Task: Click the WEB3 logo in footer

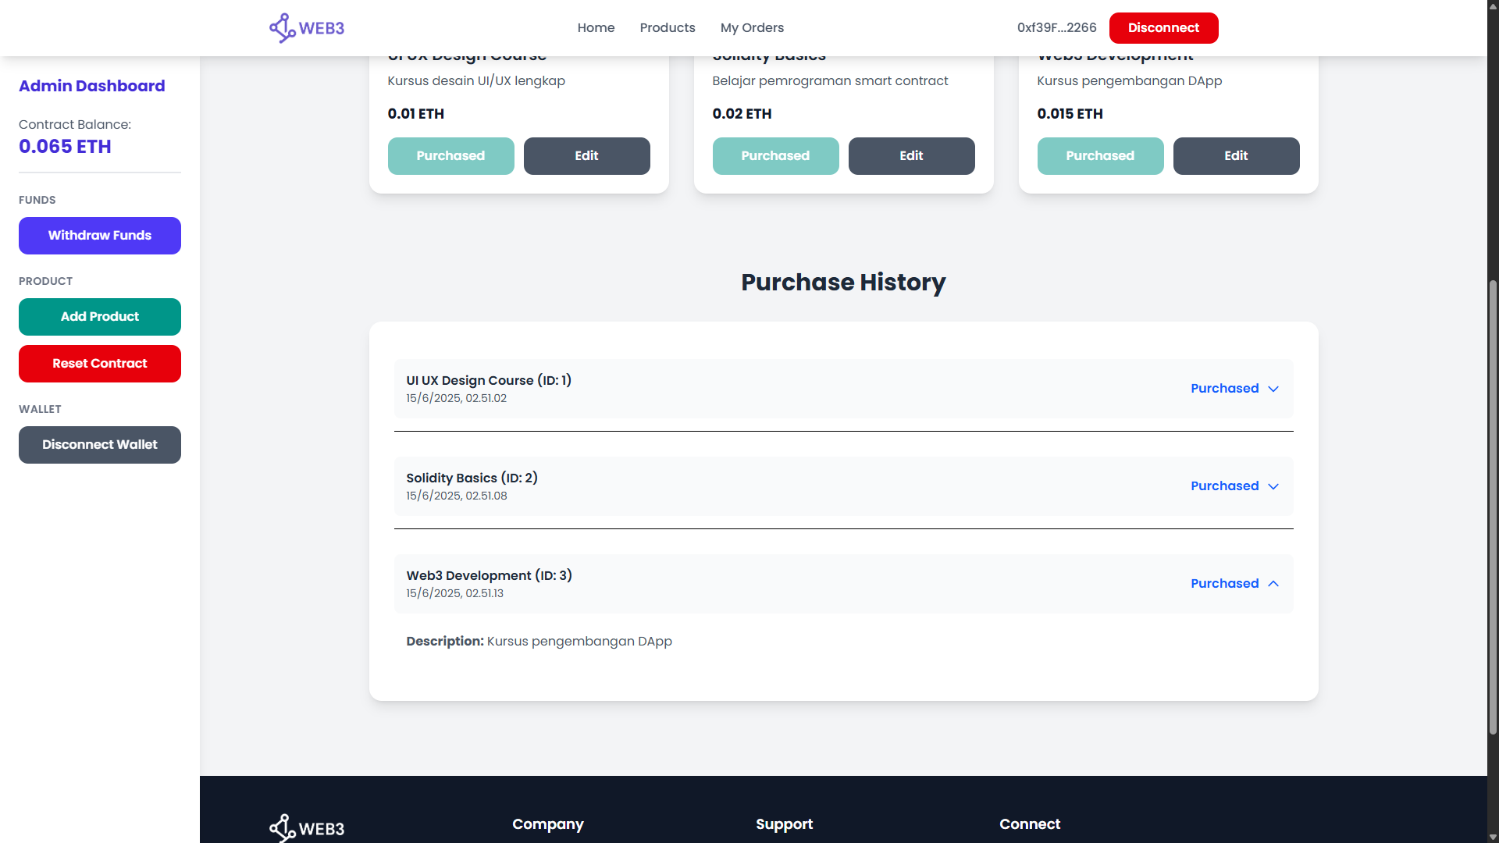Action: click(307, 827)
